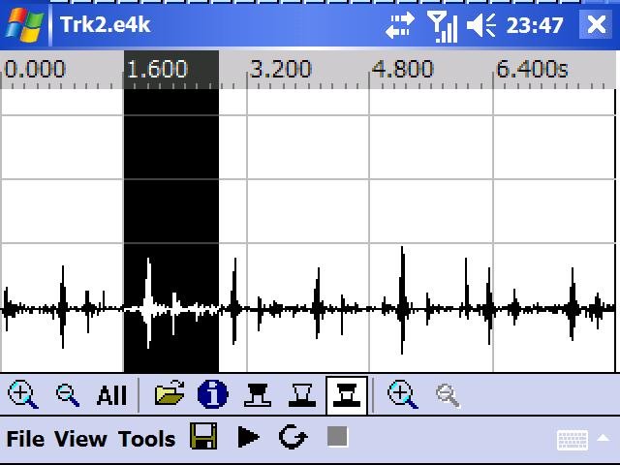The image size is (620, 465).
Task: Play the audio track
Action: click(x=248, y=437)
